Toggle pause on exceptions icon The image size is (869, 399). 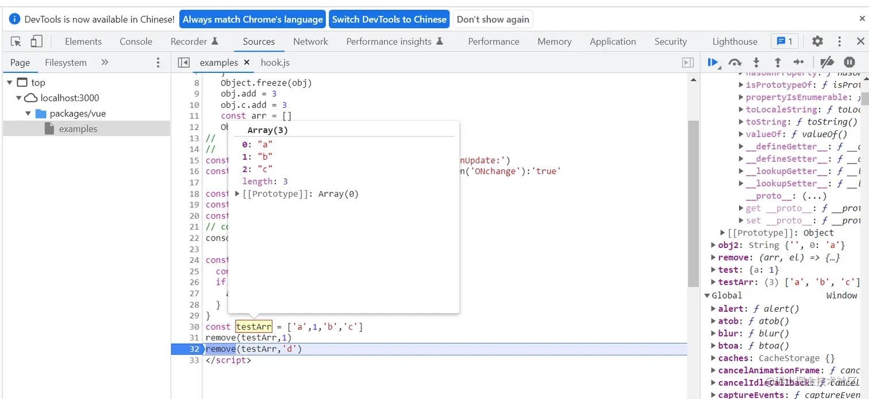pyautogui.click(x=849, y=62)
